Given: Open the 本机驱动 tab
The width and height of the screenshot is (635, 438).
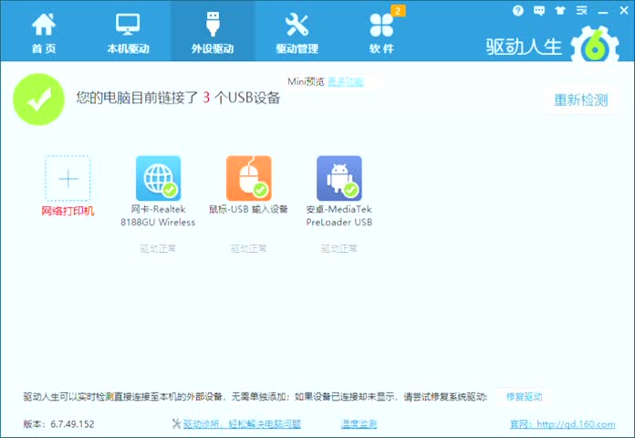Looking at the screenshot, I should pyautogui.click(x=128, y=33).
